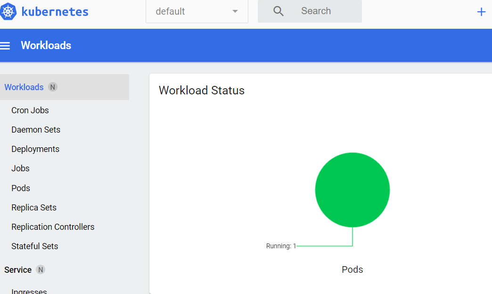
Task: Click the magnifier search icon
Action: click(x=279, y=11)
